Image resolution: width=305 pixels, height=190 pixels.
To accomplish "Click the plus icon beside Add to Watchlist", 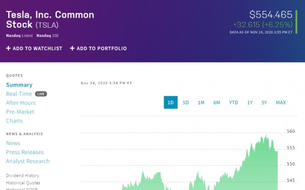I will [8, 48].
